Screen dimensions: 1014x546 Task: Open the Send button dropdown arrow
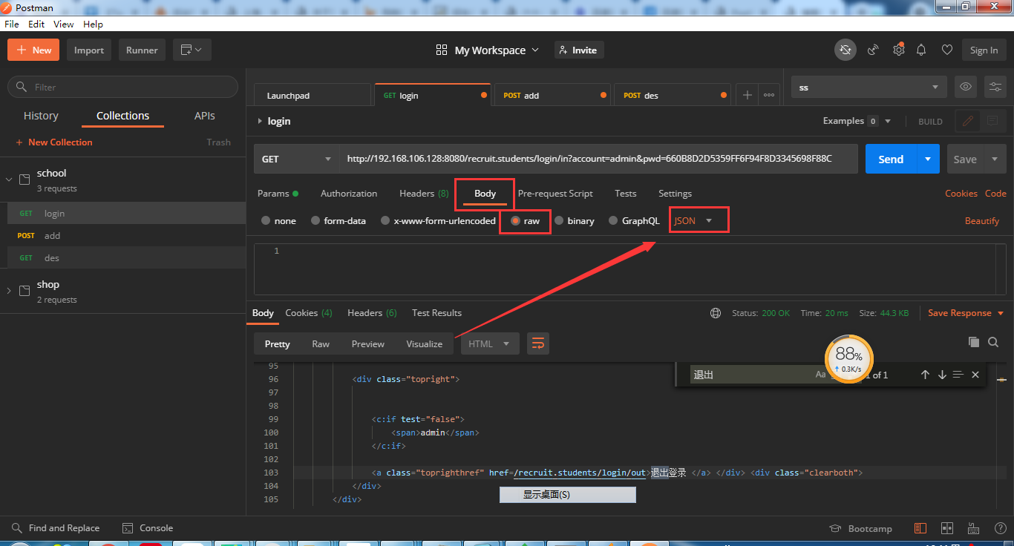(x=928, y=159)
